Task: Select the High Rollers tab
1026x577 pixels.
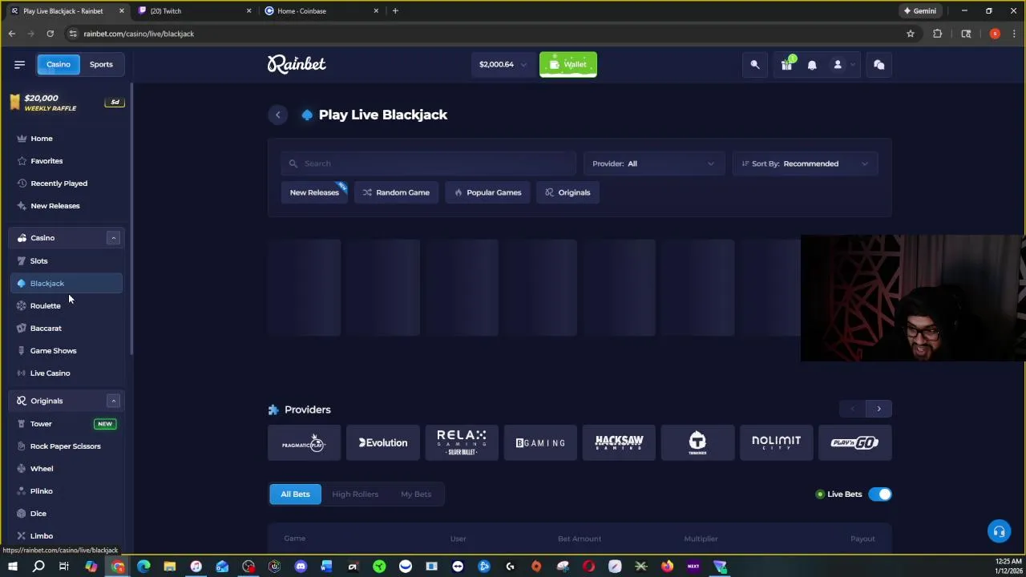Action: click(x=355, y=494)
